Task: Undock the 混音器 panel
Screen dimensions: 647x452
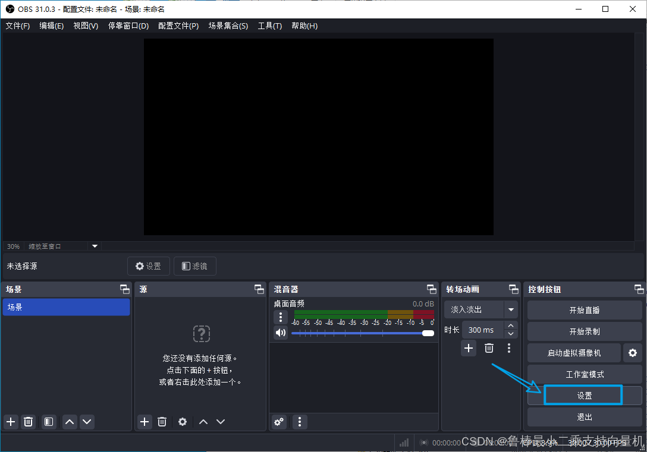Action: tap(432, 289)
